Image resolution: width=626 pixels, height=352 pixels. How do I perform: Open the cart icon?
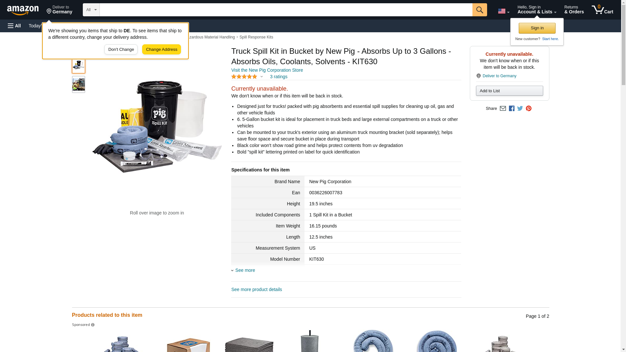603,9
